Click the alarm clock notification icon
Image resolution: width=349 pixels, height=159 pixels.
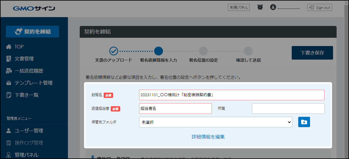pyautogui.click(x=260, y=7)
